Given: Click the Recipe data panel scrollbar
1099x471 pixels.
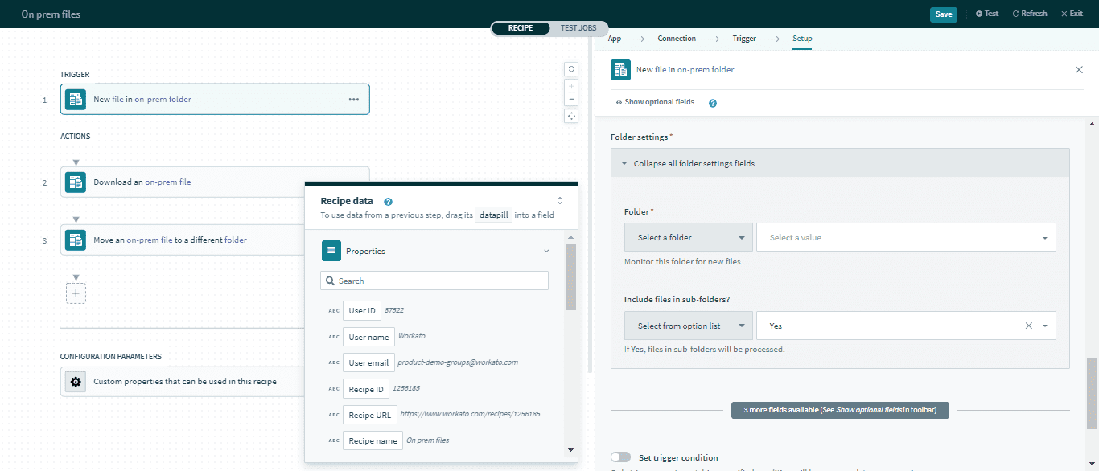Looking at the screenshot, I should [570, 277].
